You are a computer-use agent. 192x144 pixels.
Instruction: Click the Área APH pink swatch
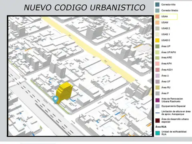point(157,64)
